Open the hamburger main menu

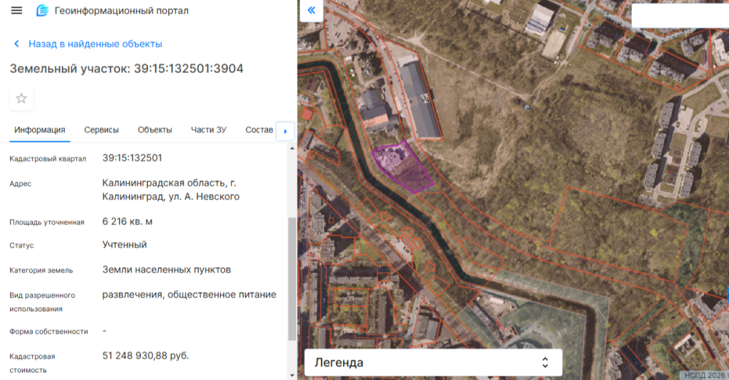coord(17,11)
